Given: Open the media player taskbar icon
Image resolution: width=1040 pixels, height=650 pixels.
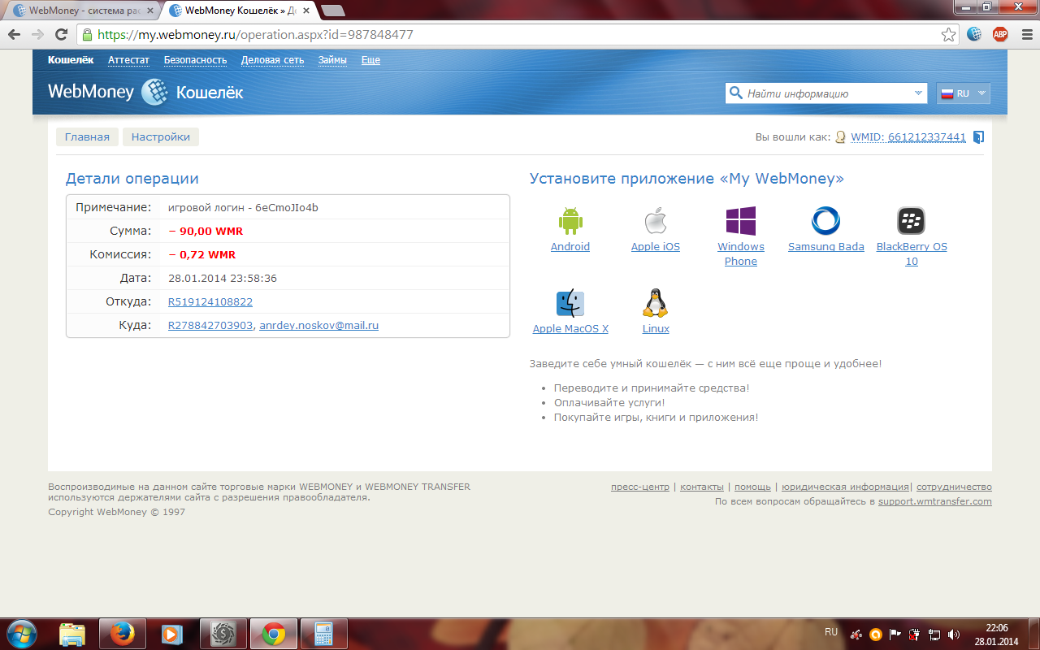Looking at the screenshot, I should [x=171, y=634].
